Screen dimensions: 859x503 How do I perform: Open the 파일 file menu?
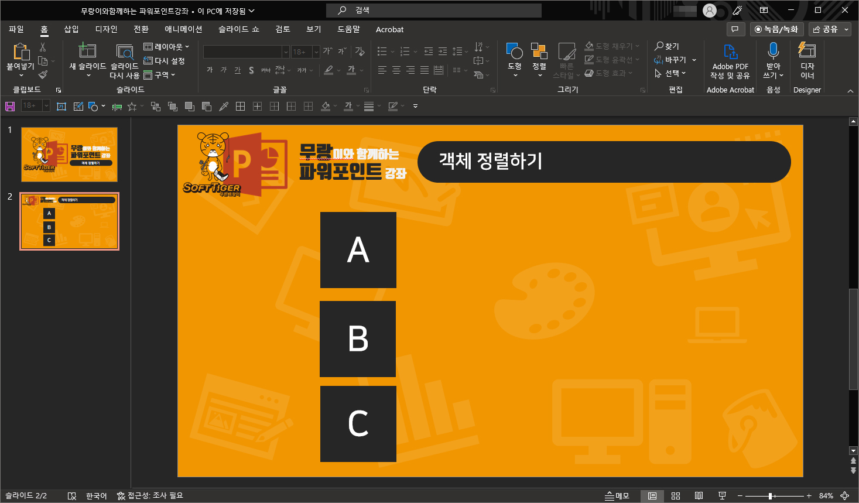[16, 29]
